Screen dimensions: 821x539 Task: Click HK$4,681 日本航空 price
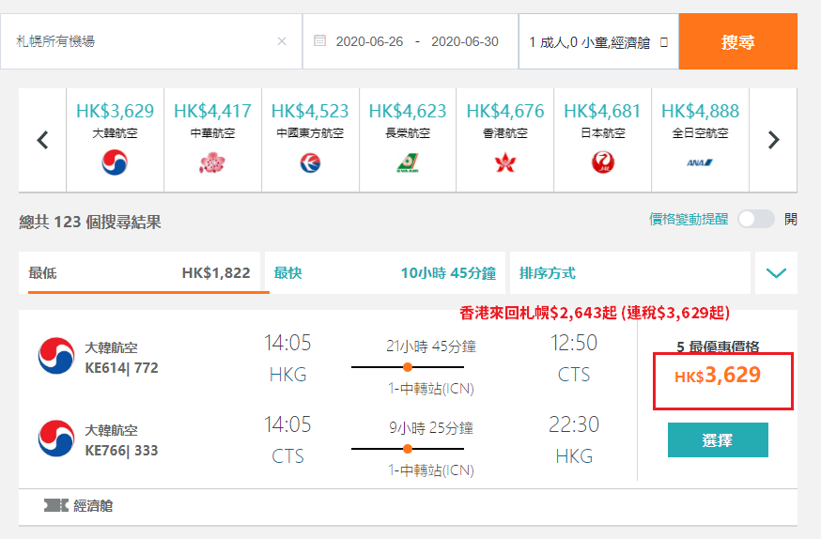click(x=603, y=111)
